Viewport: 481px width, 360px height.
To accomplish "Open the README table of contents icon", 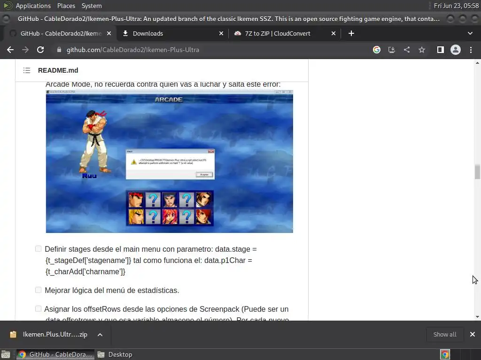I will pos(27,70).
